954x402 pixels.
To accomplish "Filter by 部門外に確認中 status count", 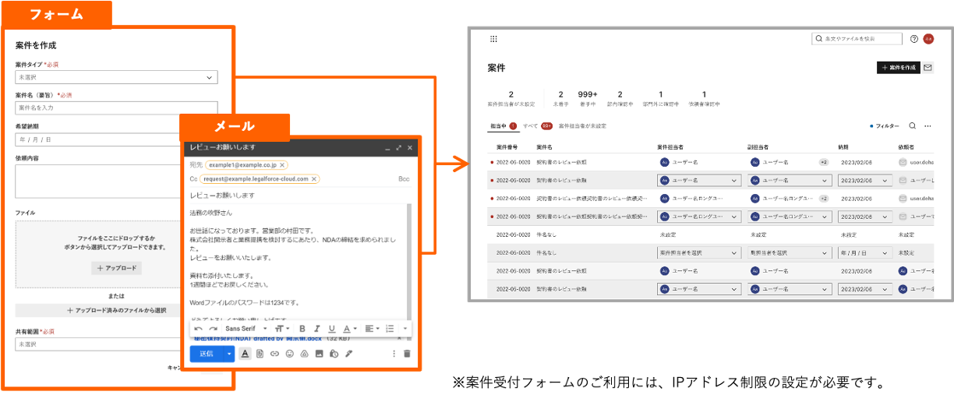I will click(661, 98).
